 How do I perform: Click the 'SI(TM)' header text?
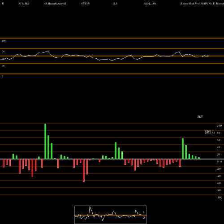click(85, 4)
